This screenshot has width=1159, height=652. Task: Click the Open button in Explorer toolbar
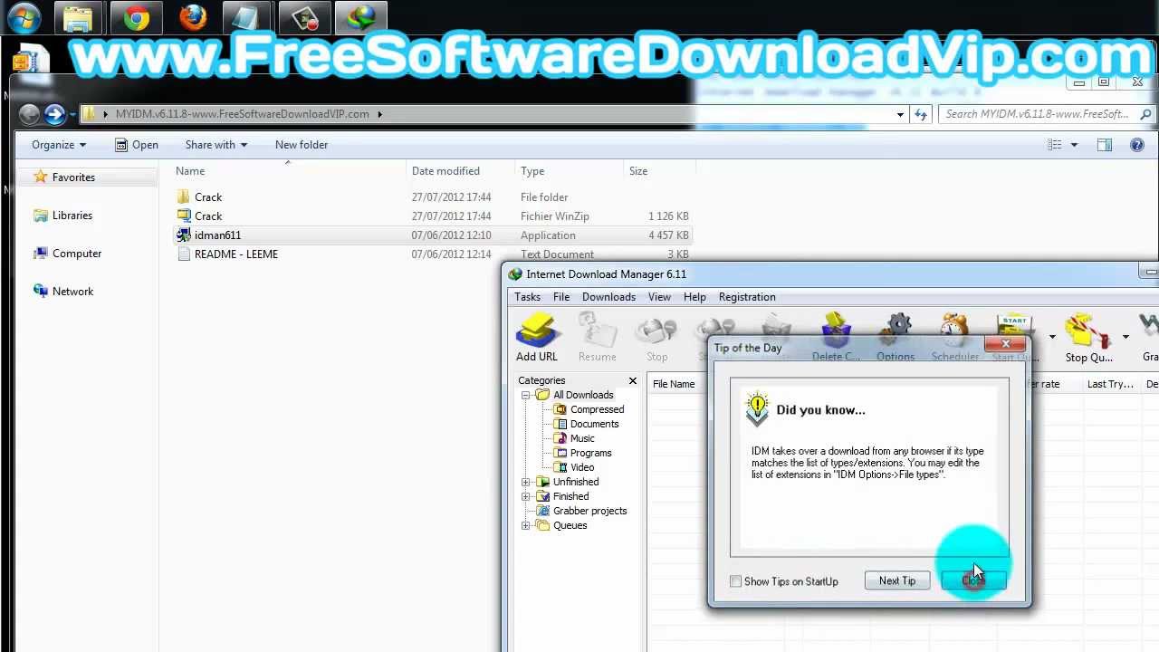[x=137, y=145]
